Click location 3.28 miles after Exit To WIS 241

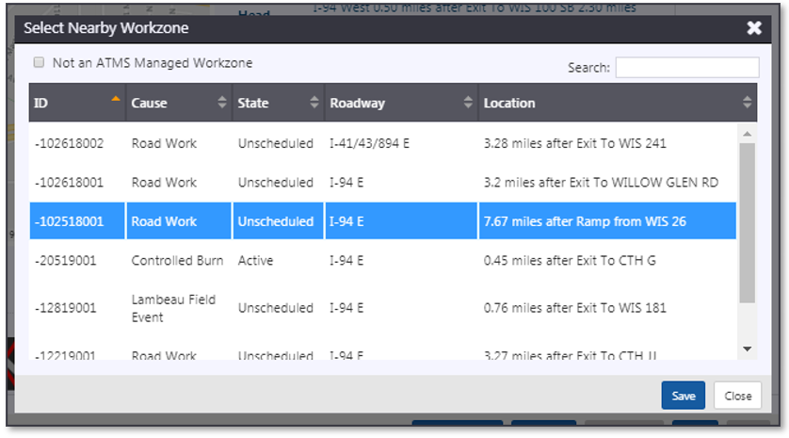[x=574, y=143]
